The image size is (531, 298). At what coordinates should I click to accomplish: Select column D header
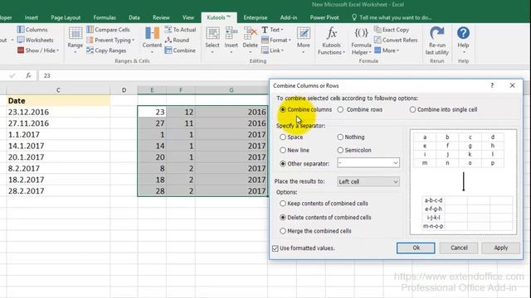[x=124, y=90]
